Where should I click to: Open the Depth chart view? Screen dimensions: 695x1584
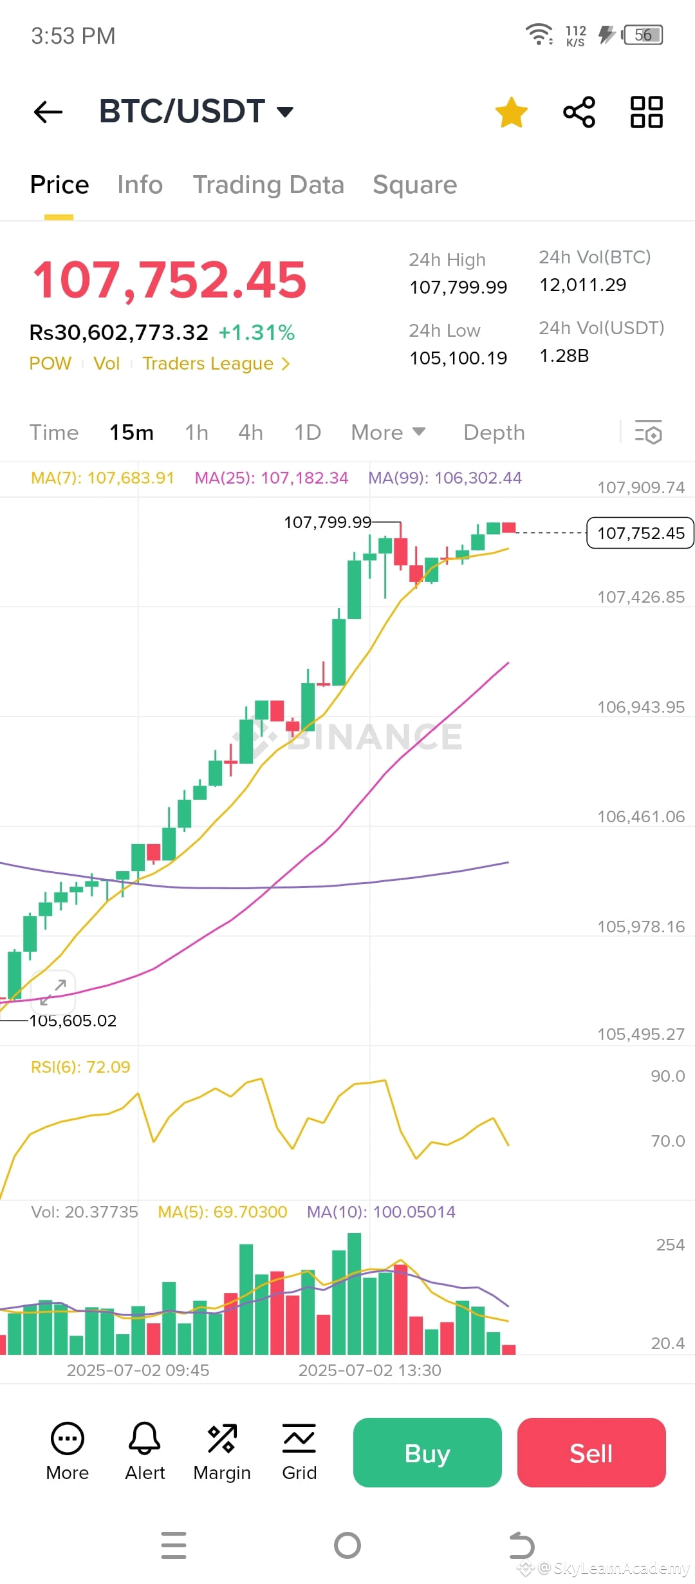pos(494,433)
